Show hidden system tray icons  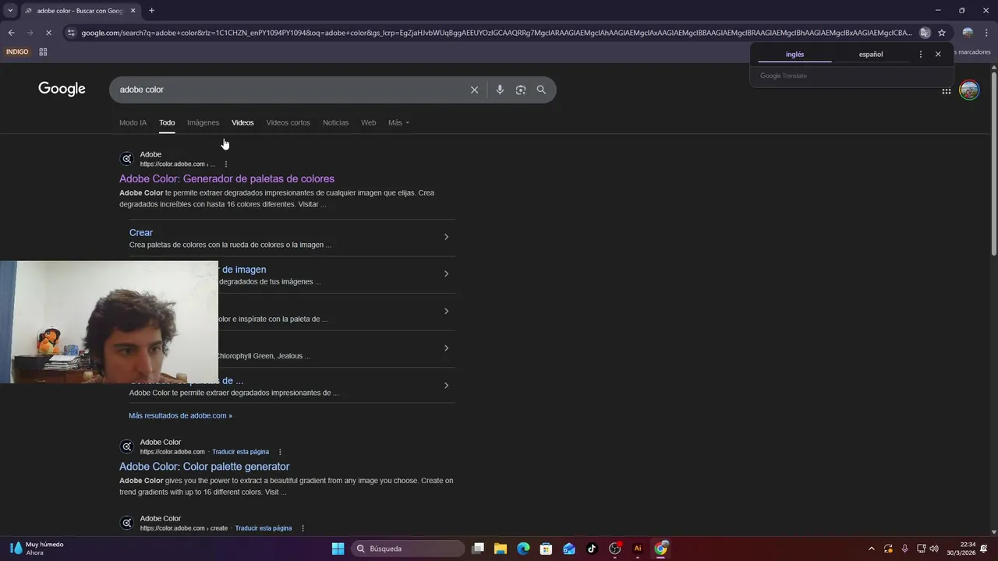tap(871, 549)
